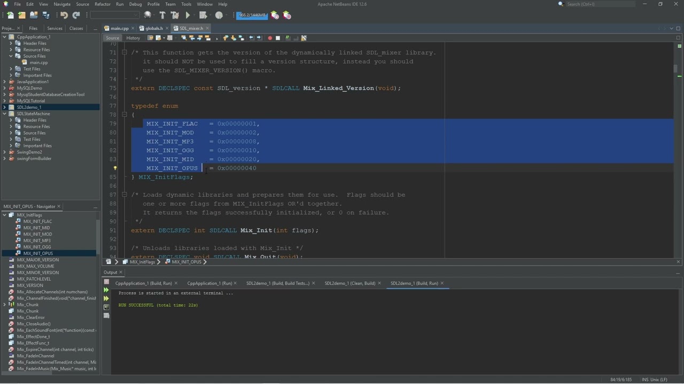Switch to the Services panel tab

point(55,28)
